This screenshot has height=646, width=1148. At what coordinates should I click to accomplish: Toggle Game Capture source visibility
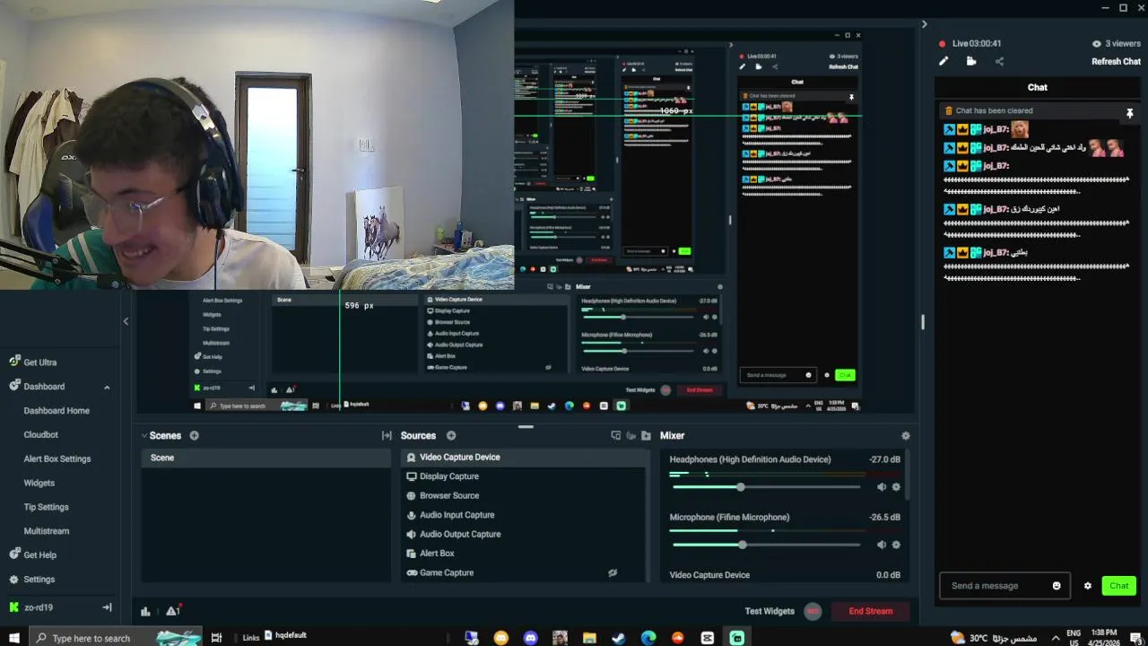point(613,572)
